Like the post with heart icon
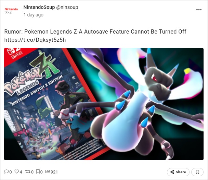Screen dimensions: 208x180 17,172
